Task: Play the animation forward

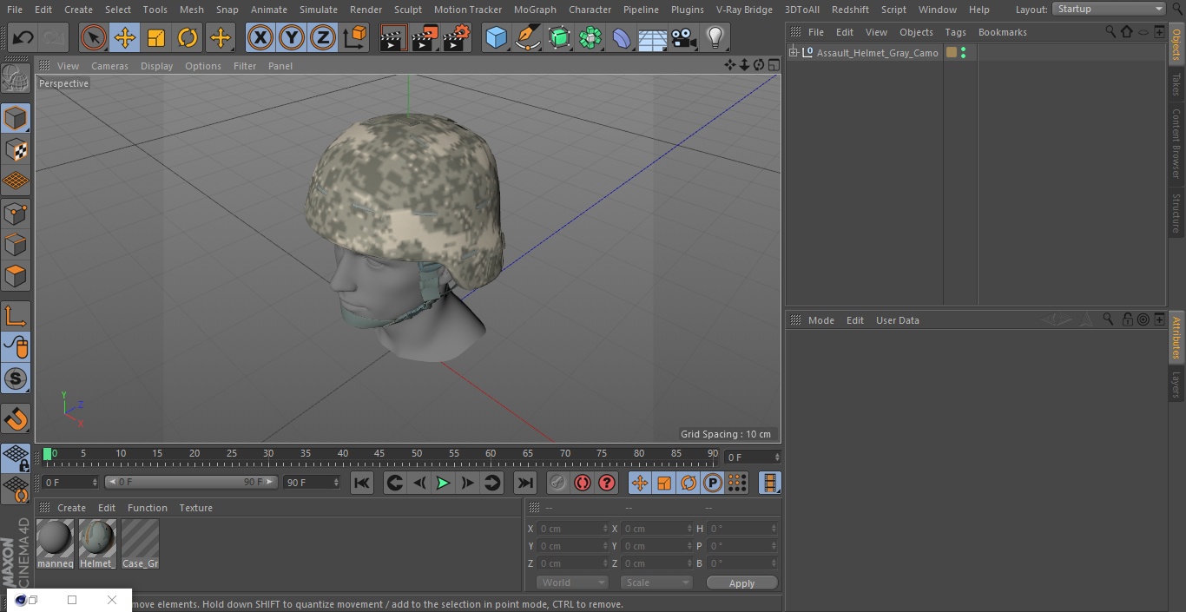Action: pyautogui.click(x=443, y=483)
